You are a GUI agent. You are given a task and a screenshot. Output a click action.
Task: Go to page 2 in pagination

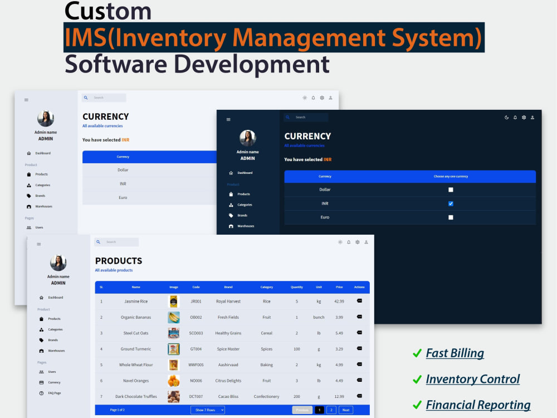tap(331, 410)
